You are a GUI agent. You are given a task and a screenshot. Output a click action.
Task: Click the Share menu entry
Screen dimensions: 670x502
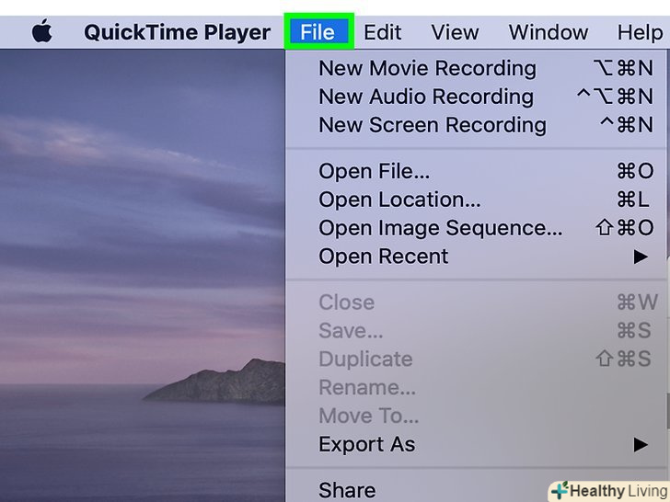[347, 490]
